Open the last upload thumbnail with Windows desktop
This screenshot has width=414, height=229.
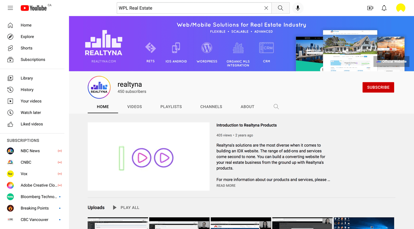click(364, 223)
